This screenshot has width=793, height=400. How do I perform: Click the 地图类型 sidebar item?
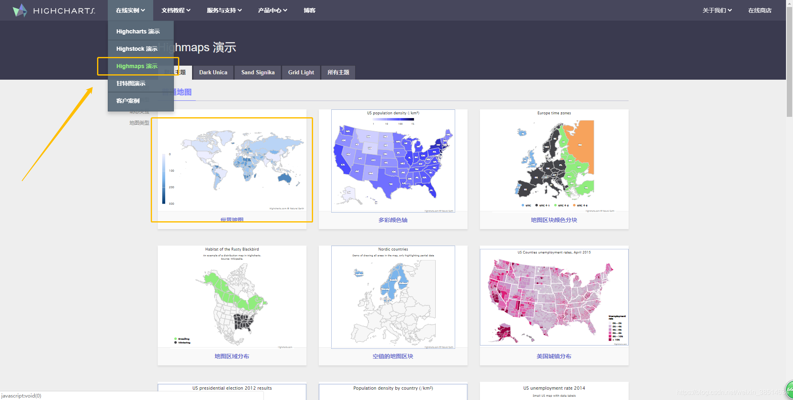pos(139,123)
